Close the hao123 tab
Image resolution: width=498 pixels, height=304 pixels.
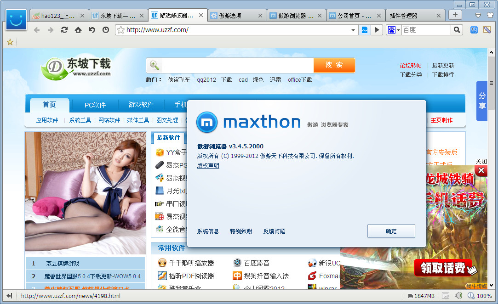point(82,16)
